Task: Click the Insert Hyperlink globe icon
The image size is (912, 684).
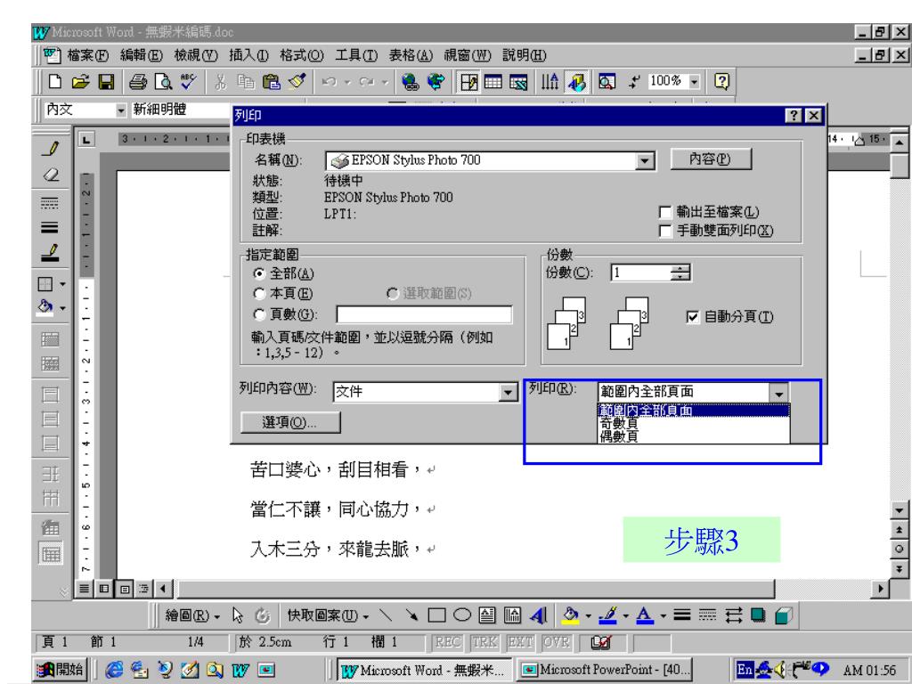Action: [x=411, y=82]
